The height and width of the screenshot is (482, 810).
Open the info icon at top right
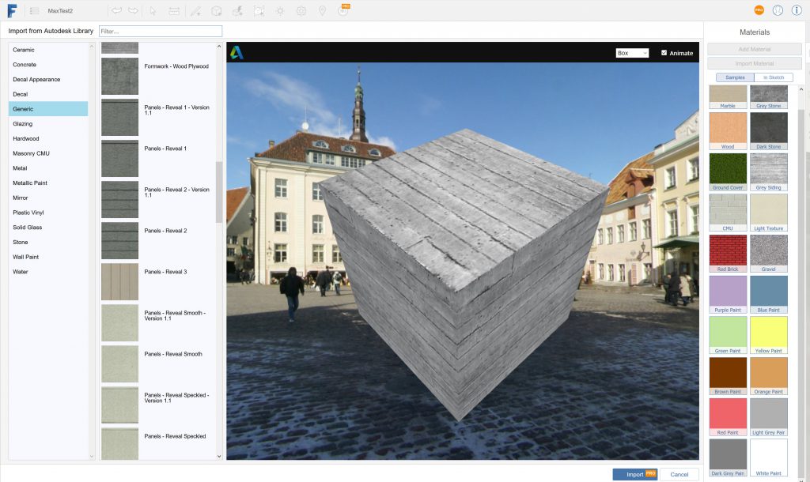tap(797, 10)
